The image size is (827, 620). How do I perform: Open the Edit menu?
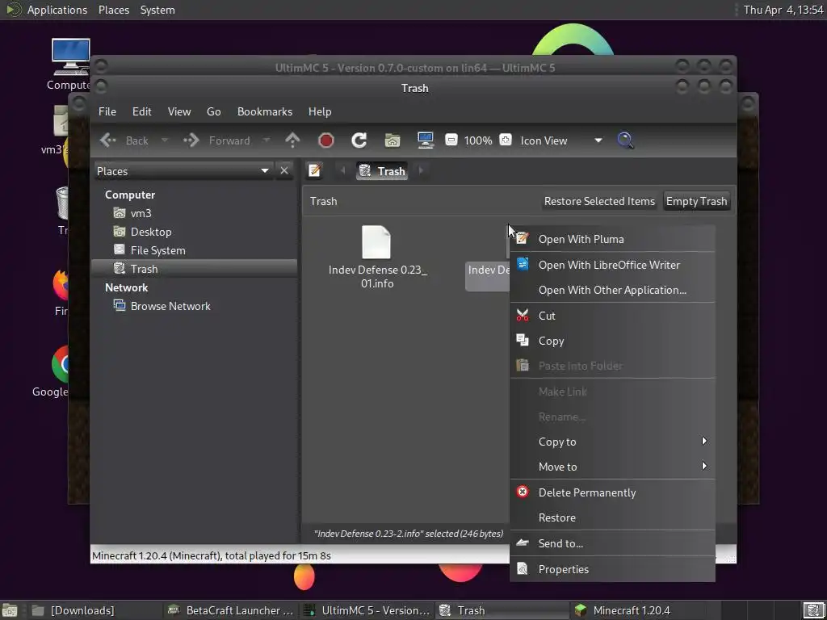pyautogui.click(x=142, y=111)
